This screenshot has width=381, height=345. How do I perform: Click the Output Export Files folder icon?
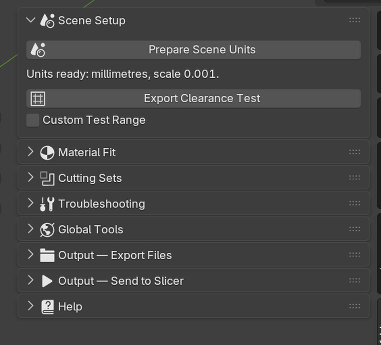point(47,256)
